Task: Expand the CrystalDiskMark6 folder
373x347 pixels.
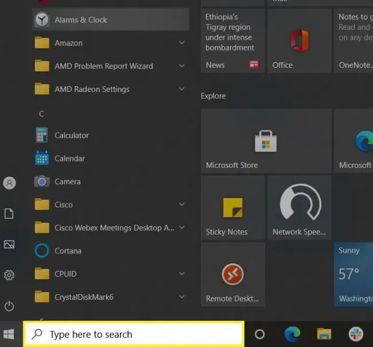Action: [181, 297]
